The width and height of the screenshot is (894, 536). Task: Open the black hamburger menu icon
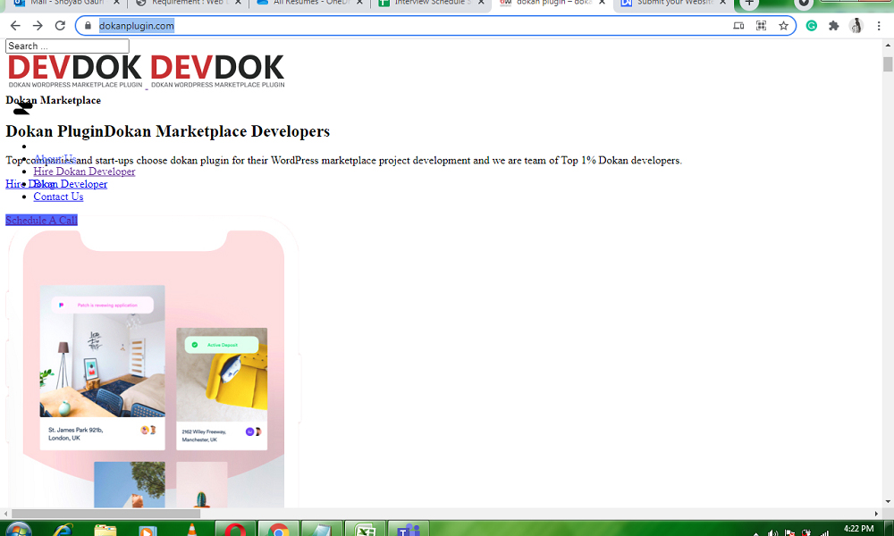23,108
